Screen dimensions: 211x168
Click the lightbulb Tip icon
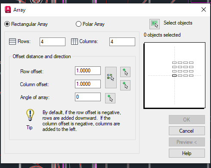tap(30, 115)
